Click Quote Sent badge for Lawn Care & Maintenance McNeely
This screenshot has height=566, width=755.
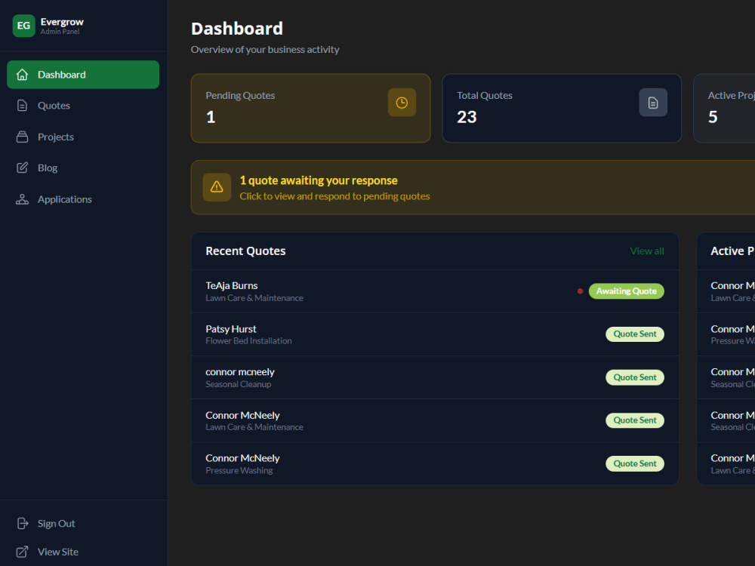635,420
